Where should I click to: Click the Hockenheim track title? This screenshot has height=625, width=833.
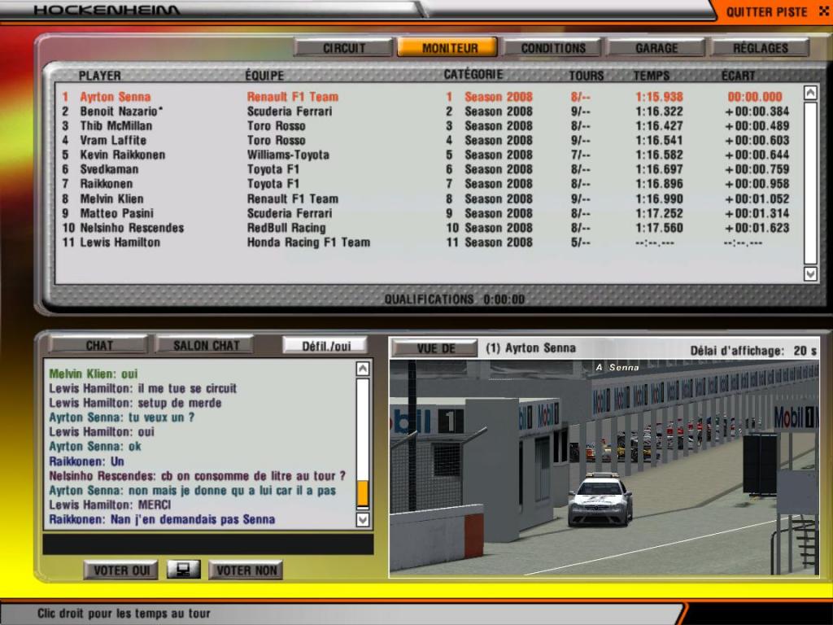tap(107, 10)
